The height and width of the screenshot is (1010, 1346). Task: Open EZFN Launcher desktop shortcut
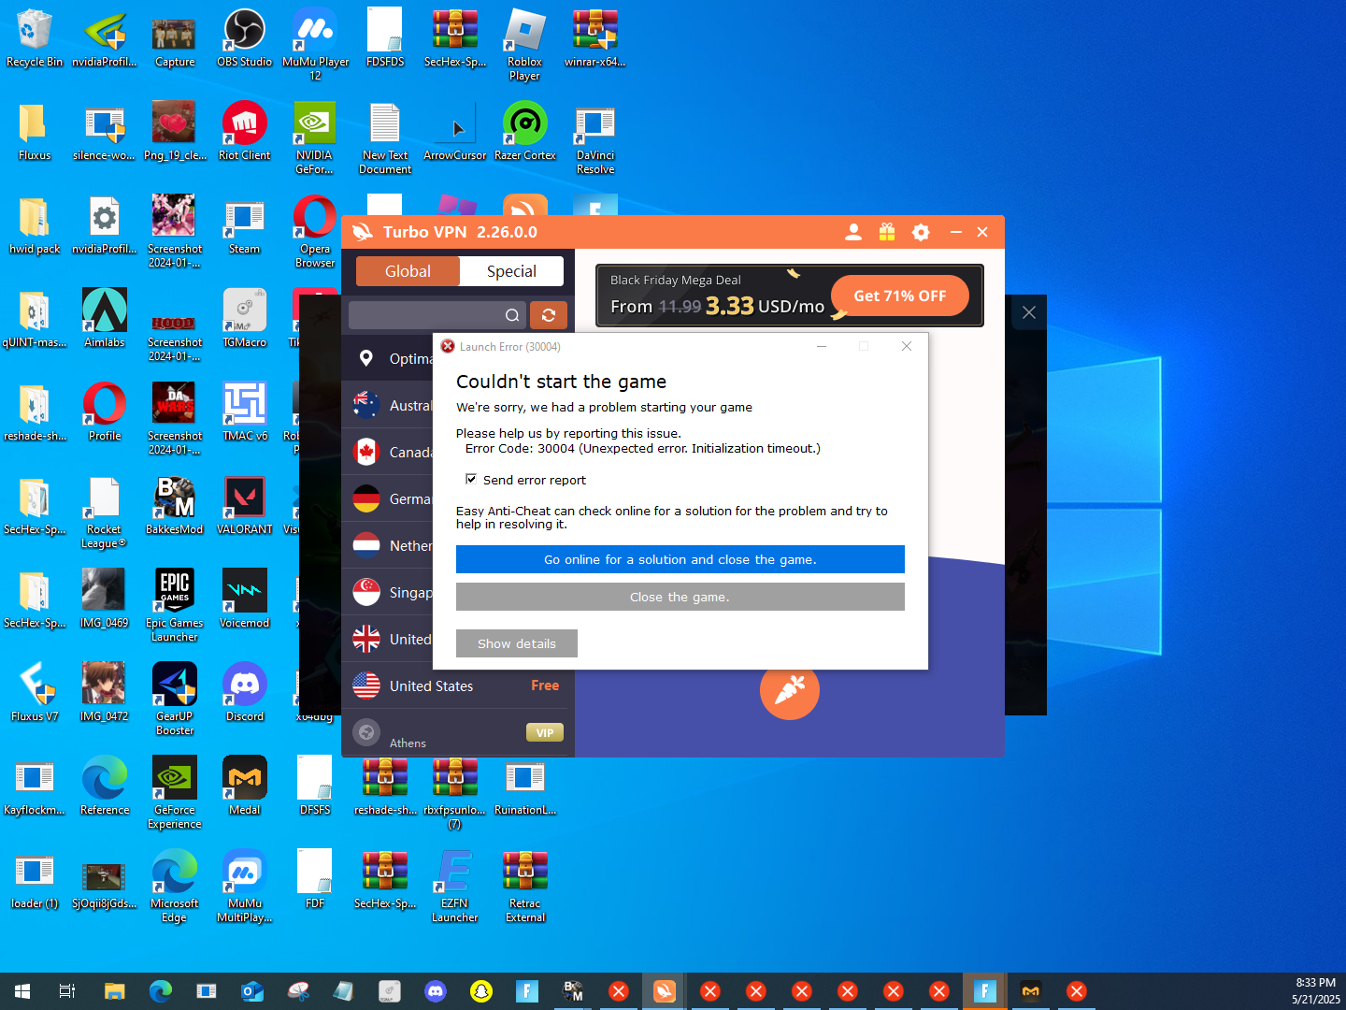[x=455, y=887]
